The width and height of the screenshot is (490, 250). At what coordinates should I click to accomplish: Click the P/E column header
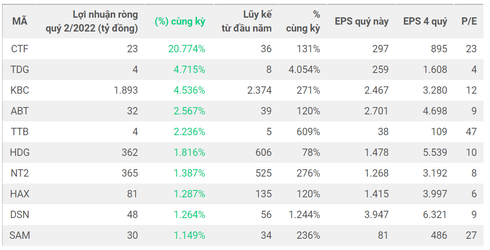469,21
